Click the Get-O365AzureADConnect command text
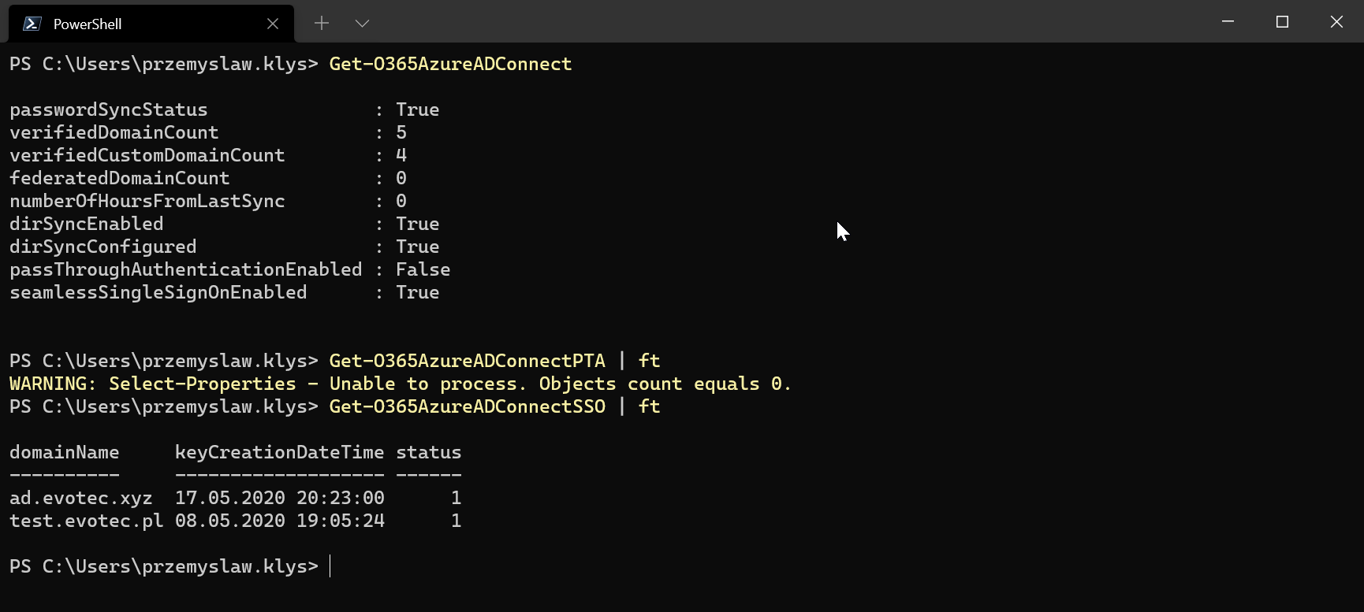This screenshot has width=1364, height=612. [450, 64]
